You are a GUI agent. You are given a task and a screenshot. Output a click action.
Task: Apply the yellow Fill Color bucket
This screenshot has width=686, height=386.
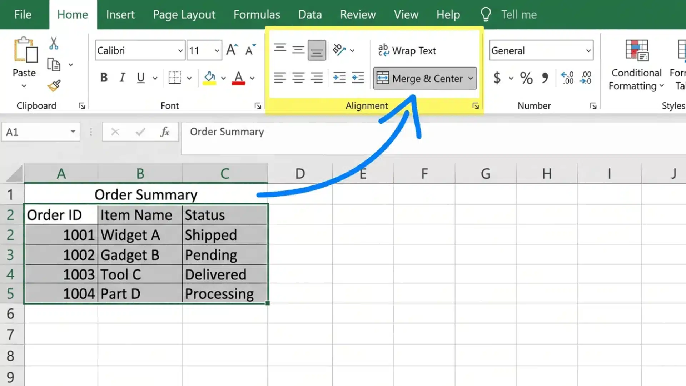[x=209, y=78]
